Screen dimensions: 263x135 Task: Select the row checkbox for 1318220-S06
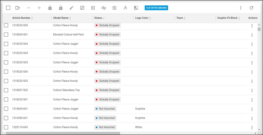[6, 71]
